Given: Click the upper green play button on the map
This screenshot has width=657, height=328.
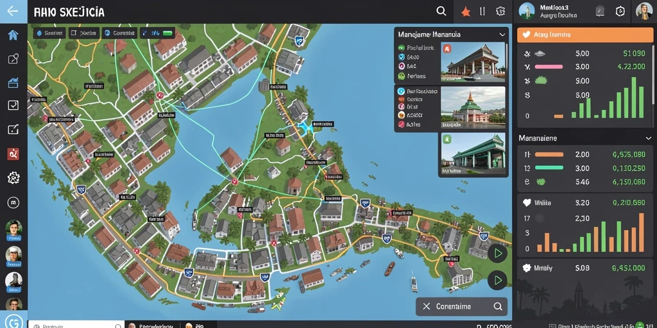Looking at the screenshot, I should click(x=497, y=253).
